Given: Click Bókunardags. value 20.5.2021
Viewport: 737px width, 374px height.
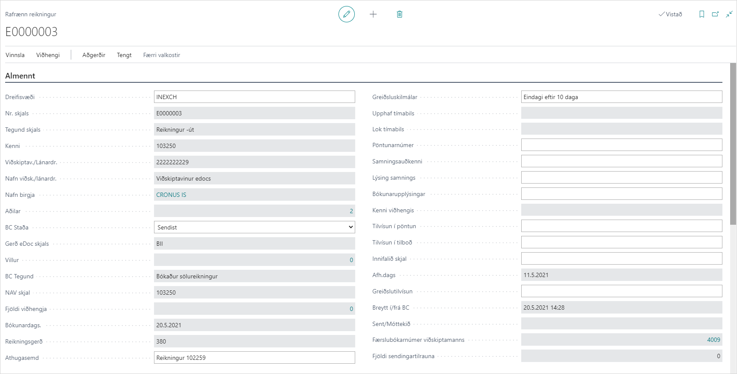Looking at the screenshot, I should tap(254, 325).
